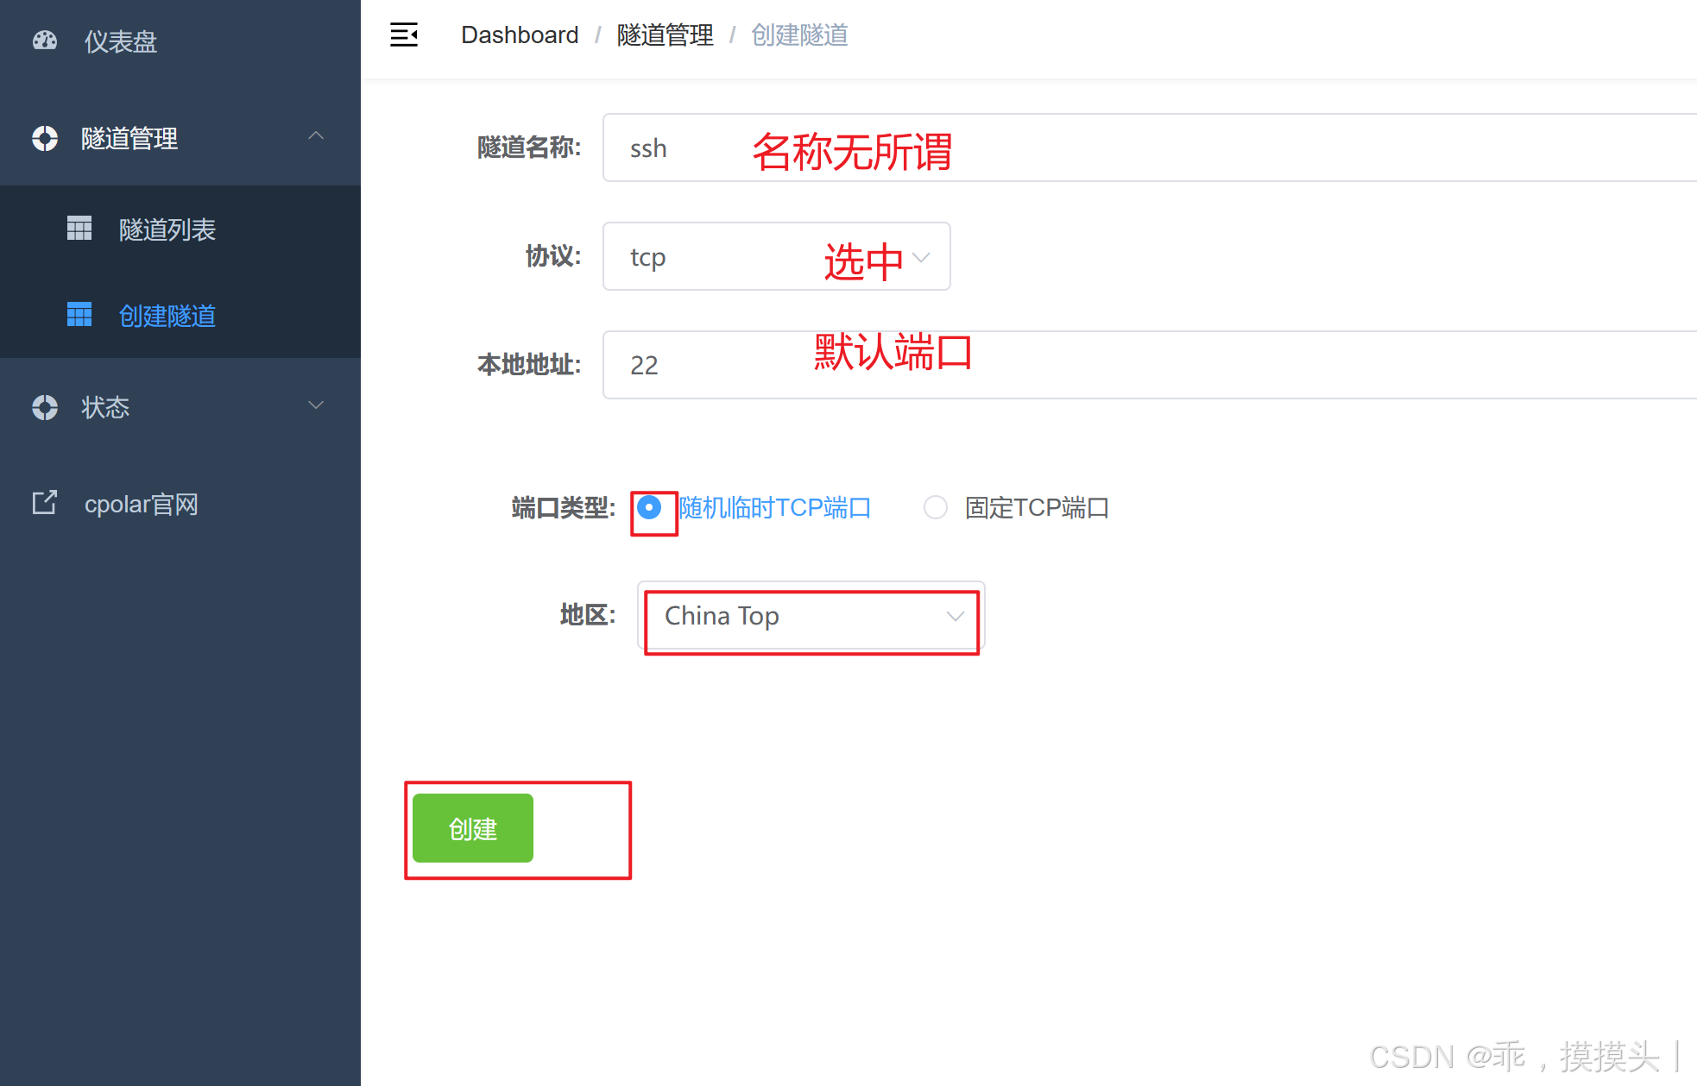Image resolution: width=1697 pixels, height=1086 pixels.
Task: Open 隧道管理 from the breadcrumb
Action: pyautogui.click(x=665, y=35)
